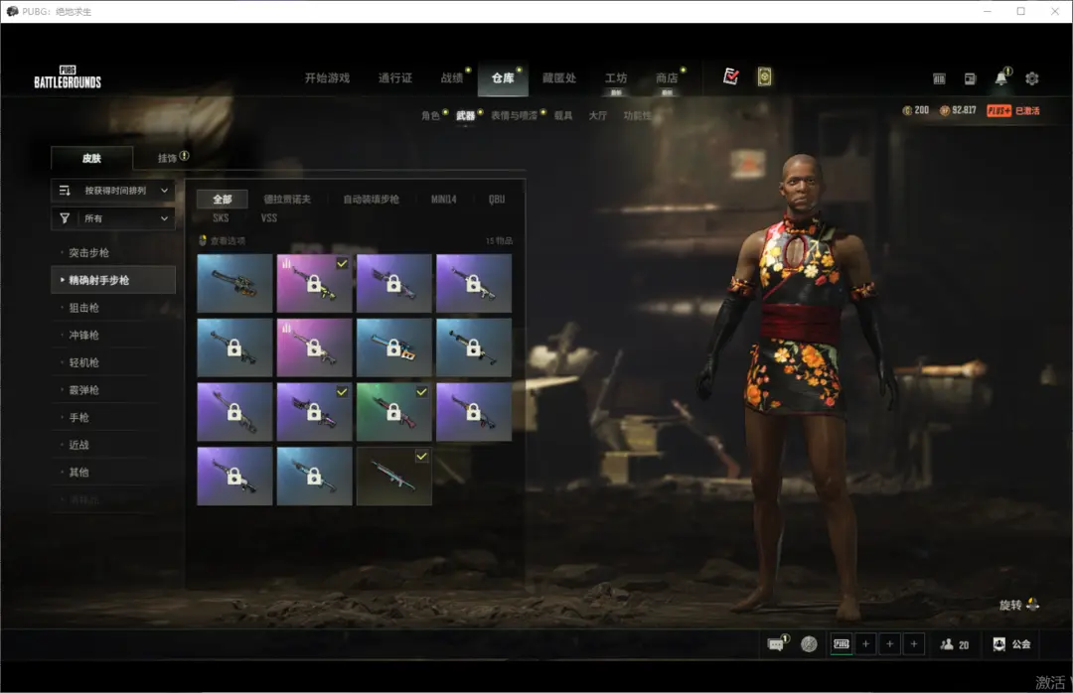Expand the 按获得时间排列 sort dropdown
Screen dimensions: 1073x693
(113, 190)
